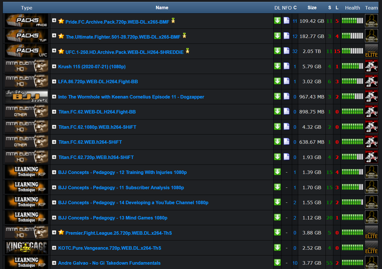Open BJJ Concepts Pedagogy 12 Training With Injuries

122,172
